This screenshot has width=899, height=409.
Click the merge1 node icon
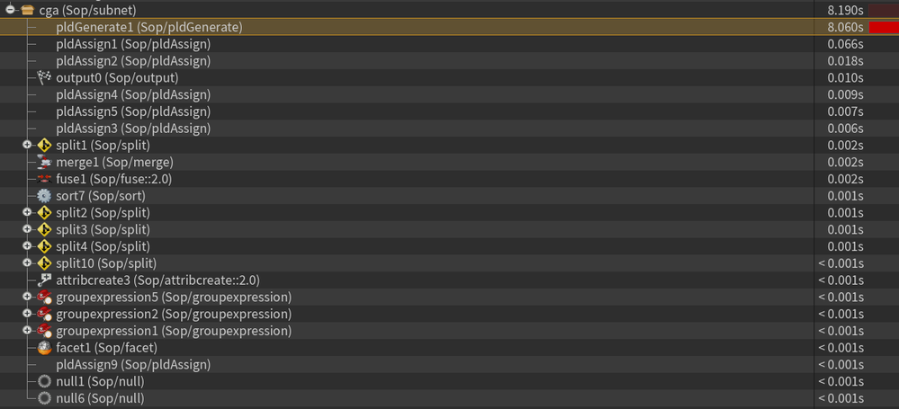[44, 162]
